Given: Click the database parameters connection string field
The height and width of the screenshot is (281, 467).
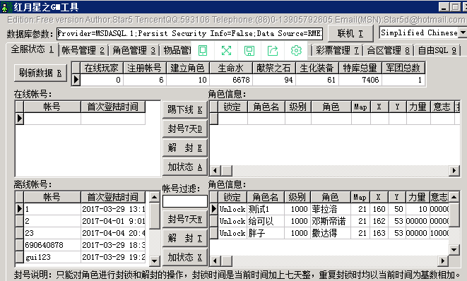Looking at the screenshot, I should (190, 33).
